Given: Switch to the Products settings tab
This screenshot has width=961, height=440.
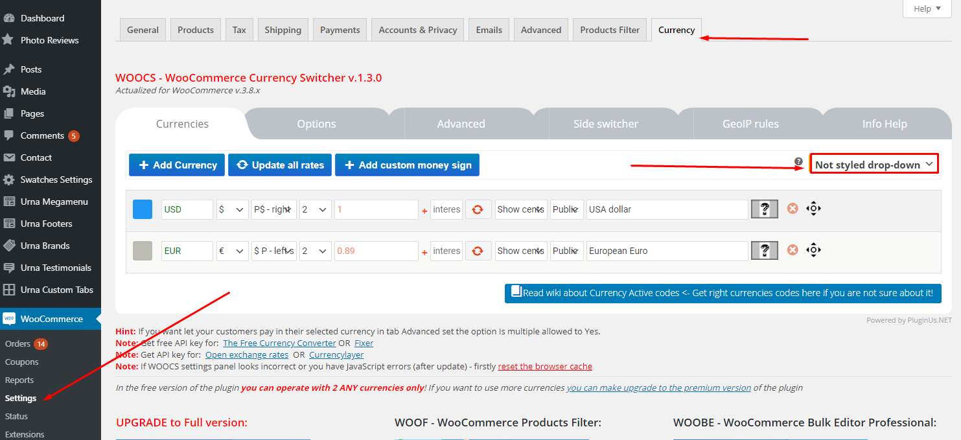Looking at the screenshot, I should (x=196, y=30).
